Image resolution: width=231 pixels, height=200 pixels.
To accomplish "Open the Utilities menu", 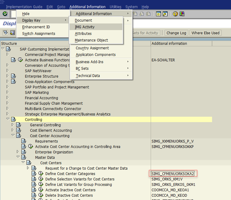I will click(x=115, y=7).
